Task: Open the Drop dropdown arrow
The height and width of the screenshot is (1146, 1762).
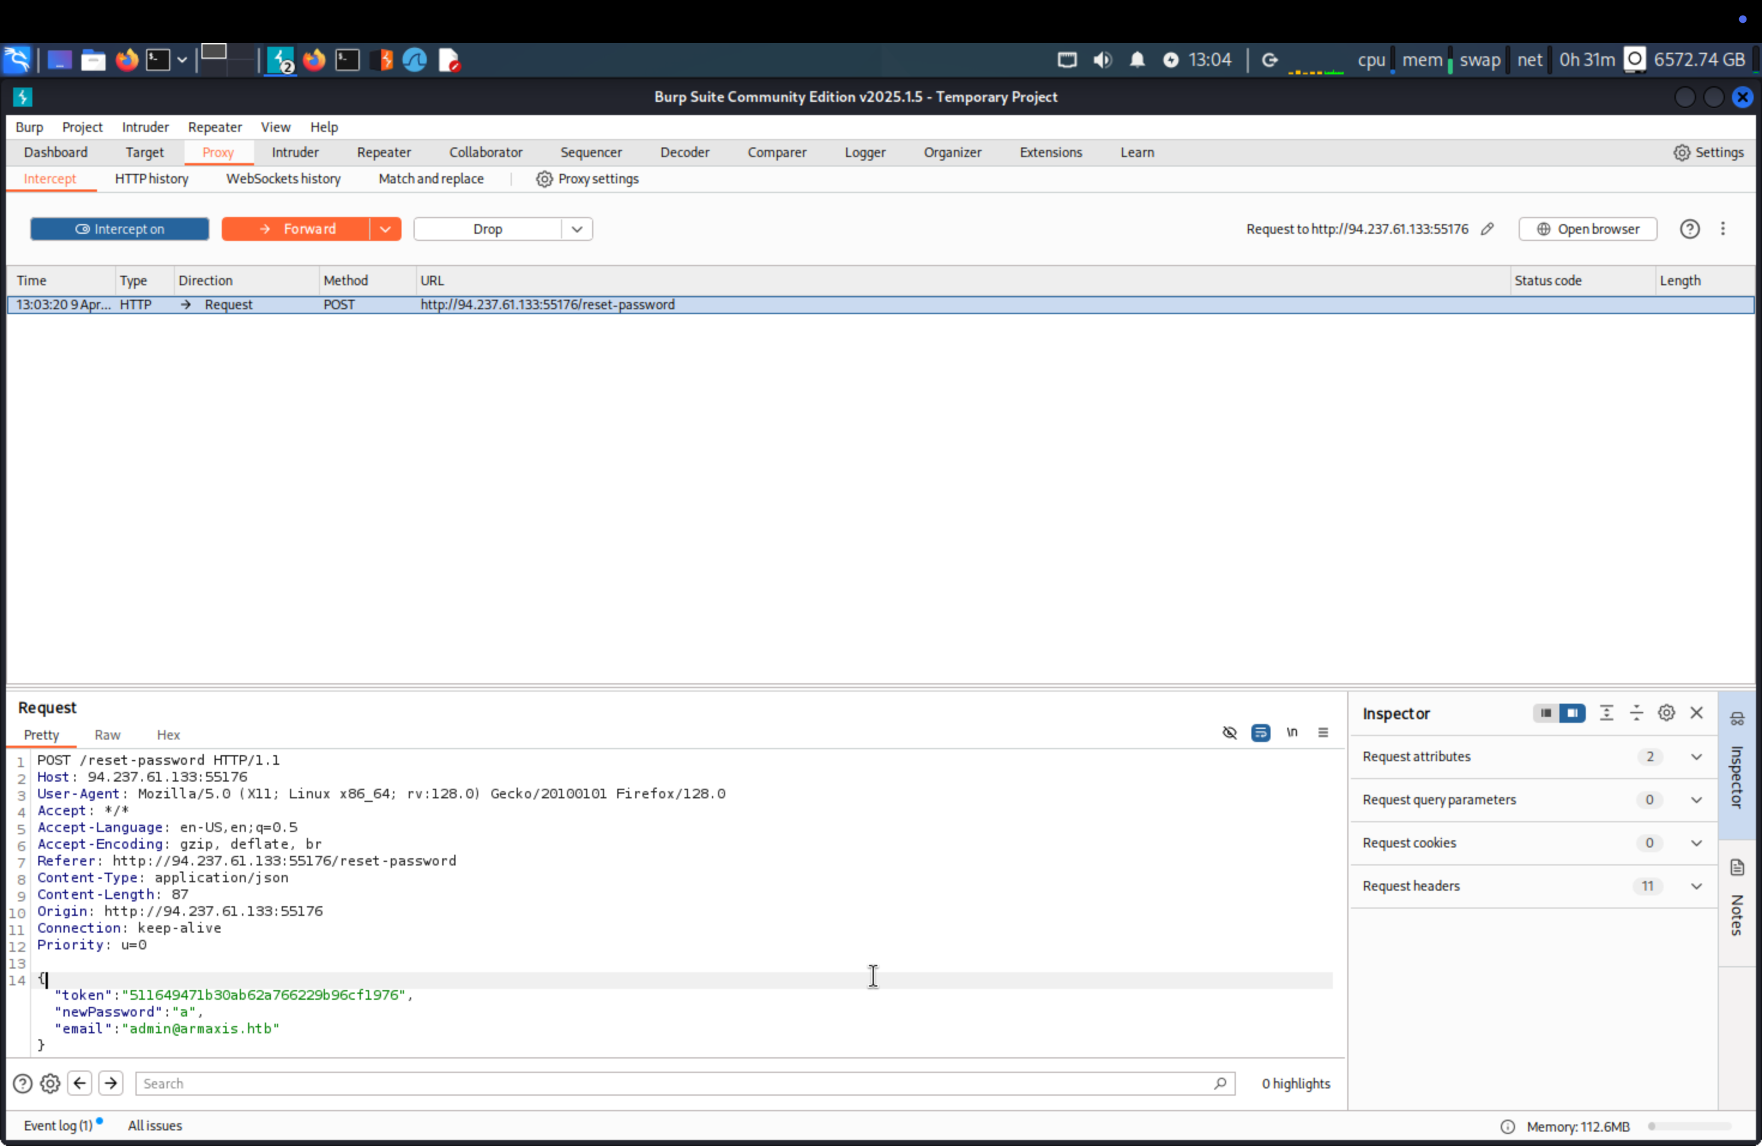Action: point(577,229)
